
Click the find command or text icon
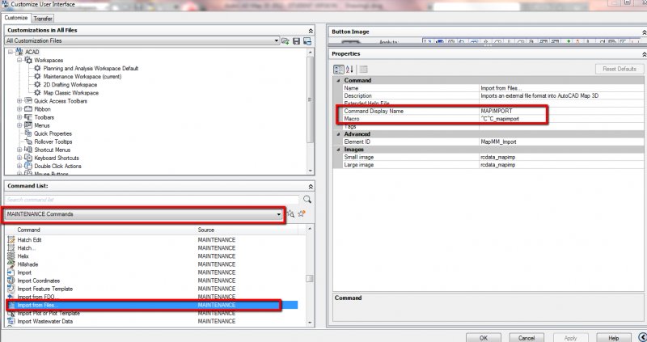tap(290, 213)
